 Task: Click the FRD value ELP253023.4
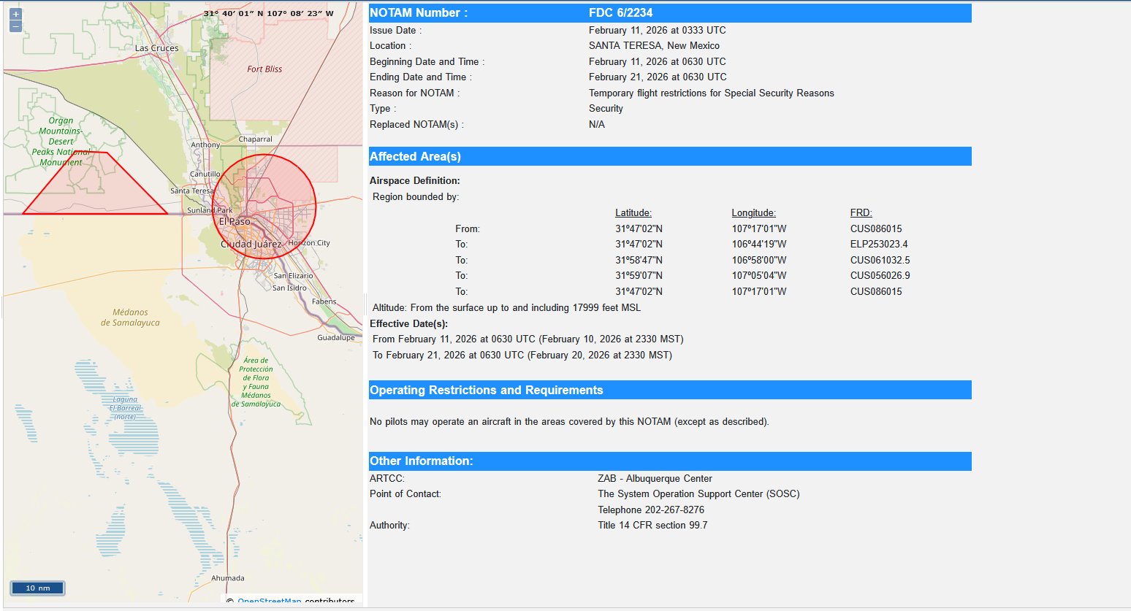click(x=879, y=245)
